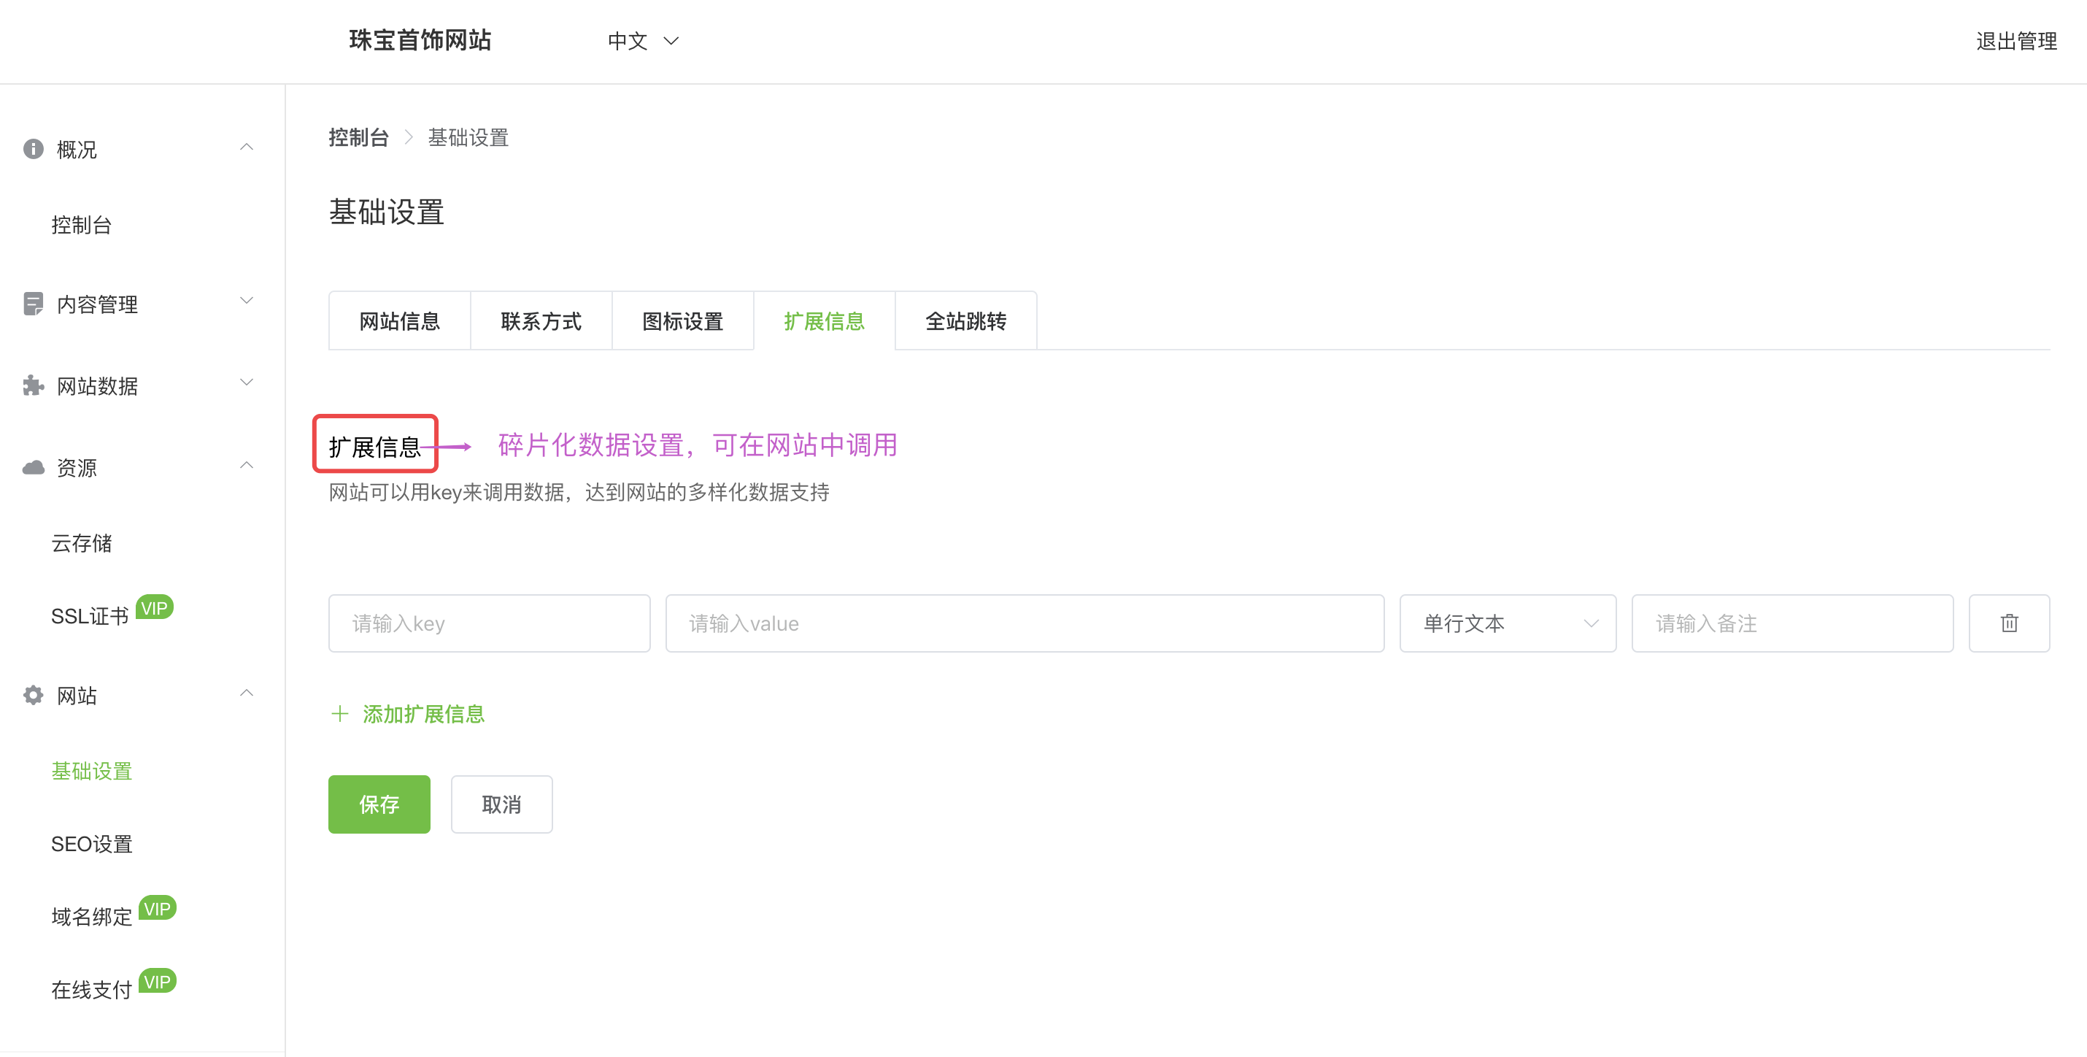Click the plus icon before 添加扩展信息
The height and width of the screenshot is (1057, 2087).
[x=340, y=714]
